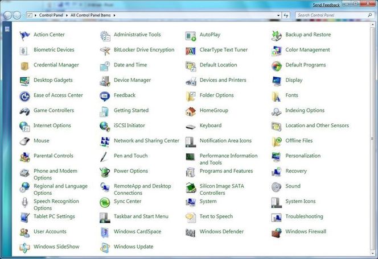This screenshot has height=259, width=378.
Task: Click the Forward navigation button
Action: pyautogui.click(x=17, y=15)
